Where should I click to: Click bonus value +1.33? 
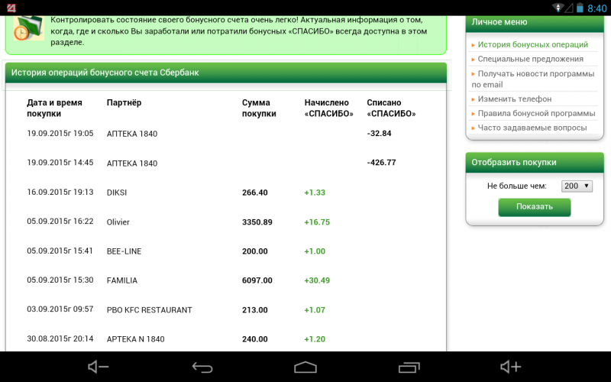[315, 193]
